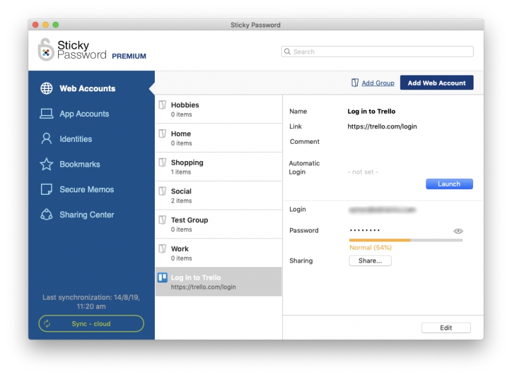Click the Bookmarks star icon
The height and width of the screenshot is (377, 512).
coord(46,164)
